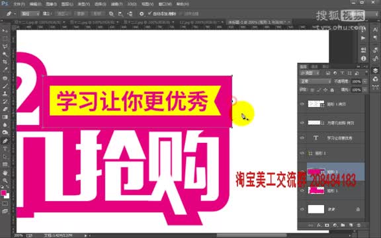This screenshot has height=238, width=381.
Task: Select the Rectangle shape tool
Action: [x=5, y=165]
